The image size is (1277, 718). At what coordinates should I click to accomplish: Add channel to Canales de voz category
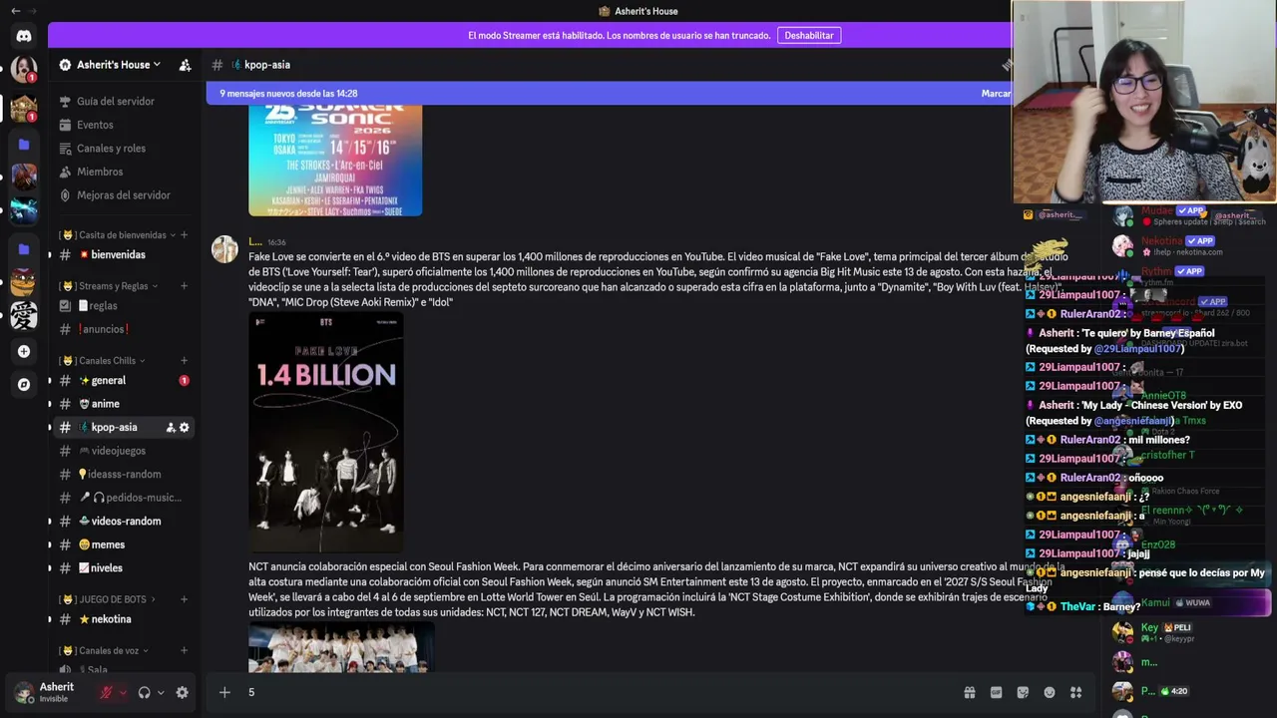tap(185, 651)
